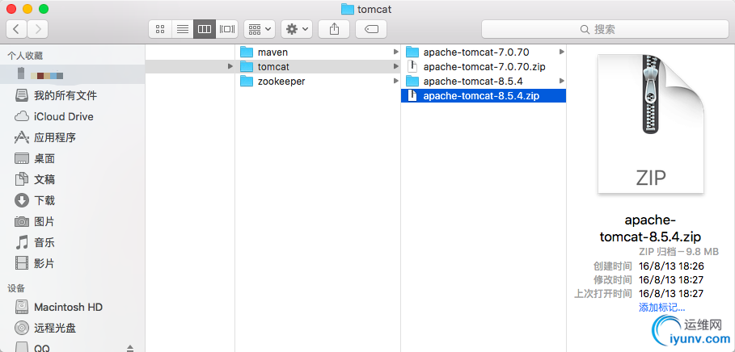
Task: Go forward with the right arrow button
Action: 37,29
